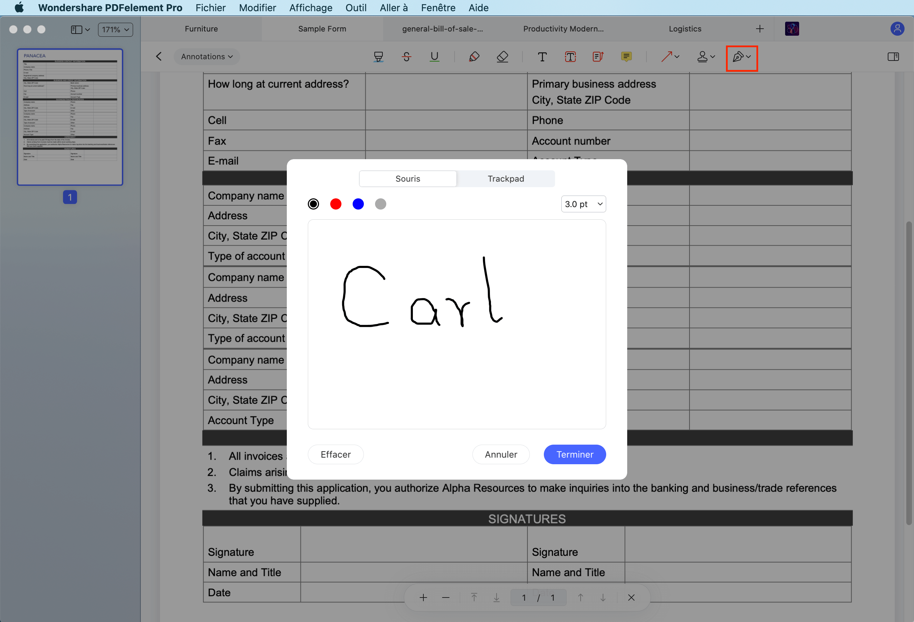Click the signature/draw tool icon
This screenshot has width=914, height=622.
click(x=738, y=56)
